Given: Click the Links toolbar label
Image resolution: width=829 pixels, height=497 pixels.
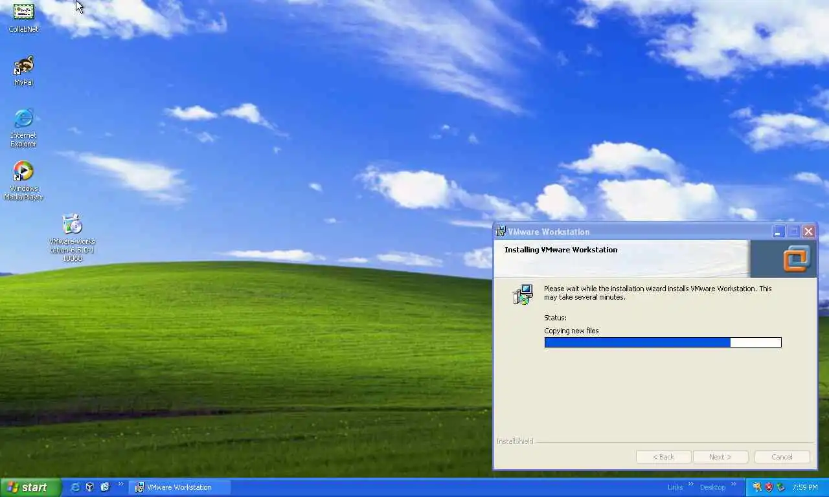Looking at the screenshot, I should [675, 487].
